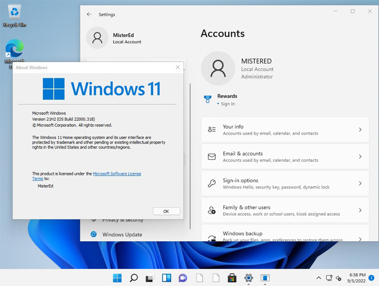
Task: Click 'About Windows' dialog title text
Action: coord(31,68)
